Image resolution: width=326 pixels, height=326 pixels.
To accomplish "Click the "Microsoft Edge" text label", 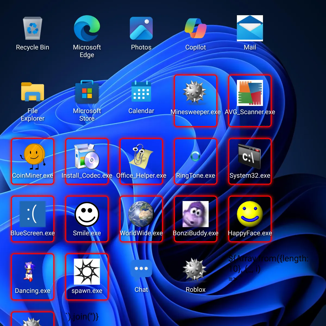I will point(87,51).
